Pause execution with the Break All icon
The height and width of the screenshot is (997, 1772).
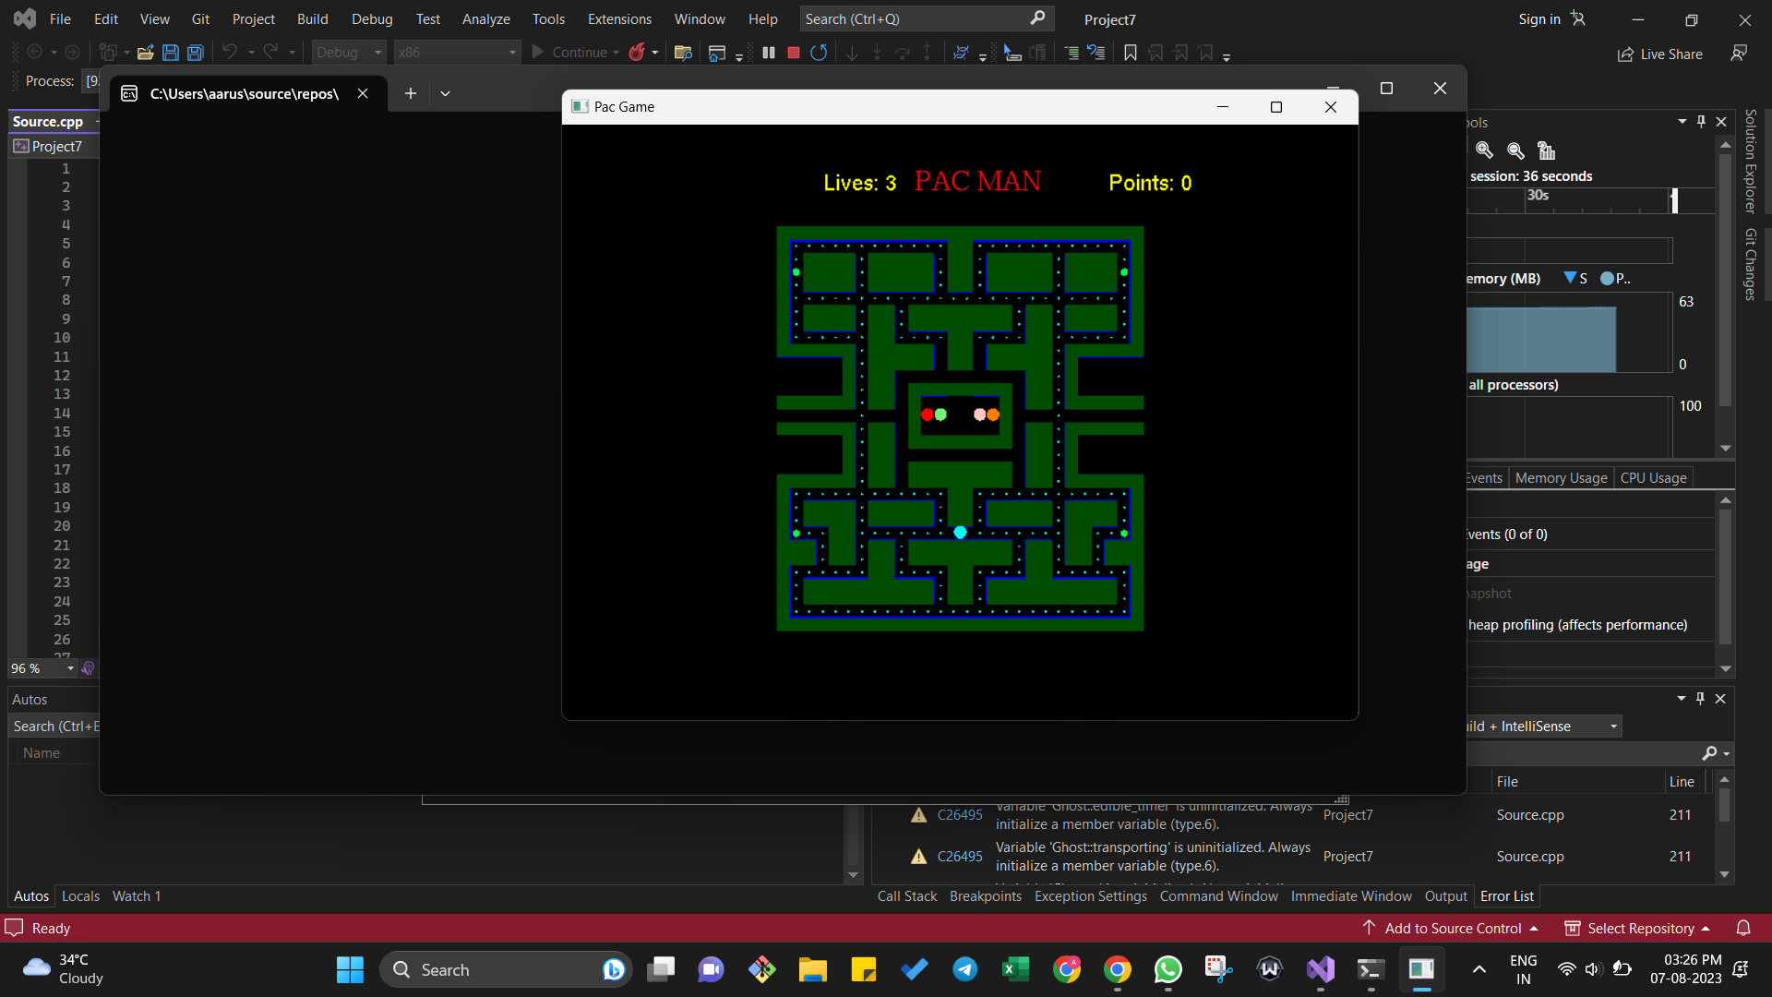(x=769, y=53)
